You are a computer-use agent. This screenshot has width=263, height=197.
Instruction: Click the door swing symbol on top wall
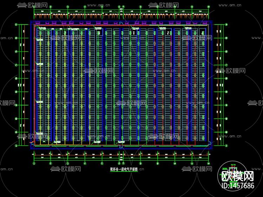click(x=121, y=23)
